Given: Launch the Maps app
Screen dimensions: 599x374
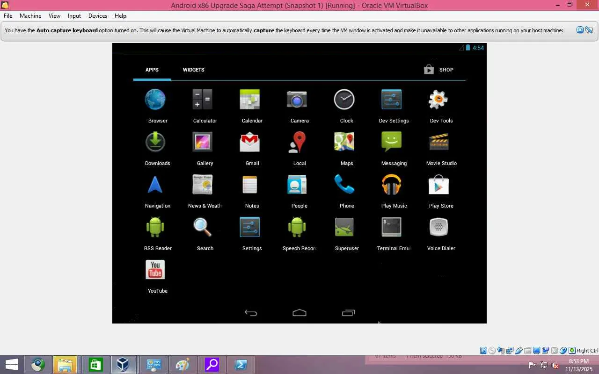Looking at the screenshot, I should (344, 142).
